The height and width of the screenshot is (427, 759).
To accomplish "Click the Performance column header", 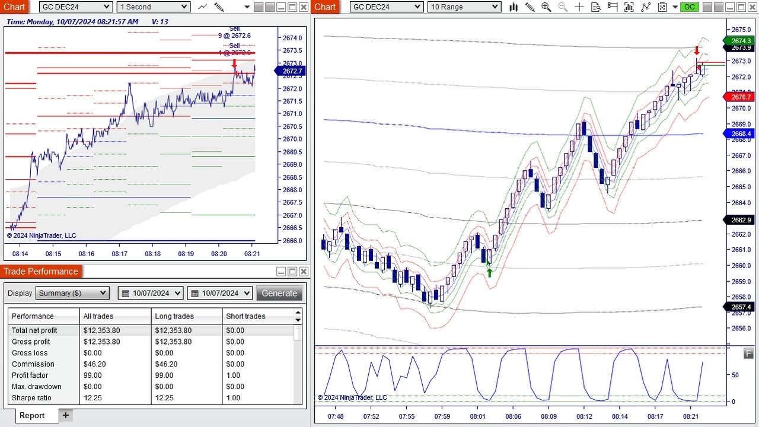I will (44, 316).
